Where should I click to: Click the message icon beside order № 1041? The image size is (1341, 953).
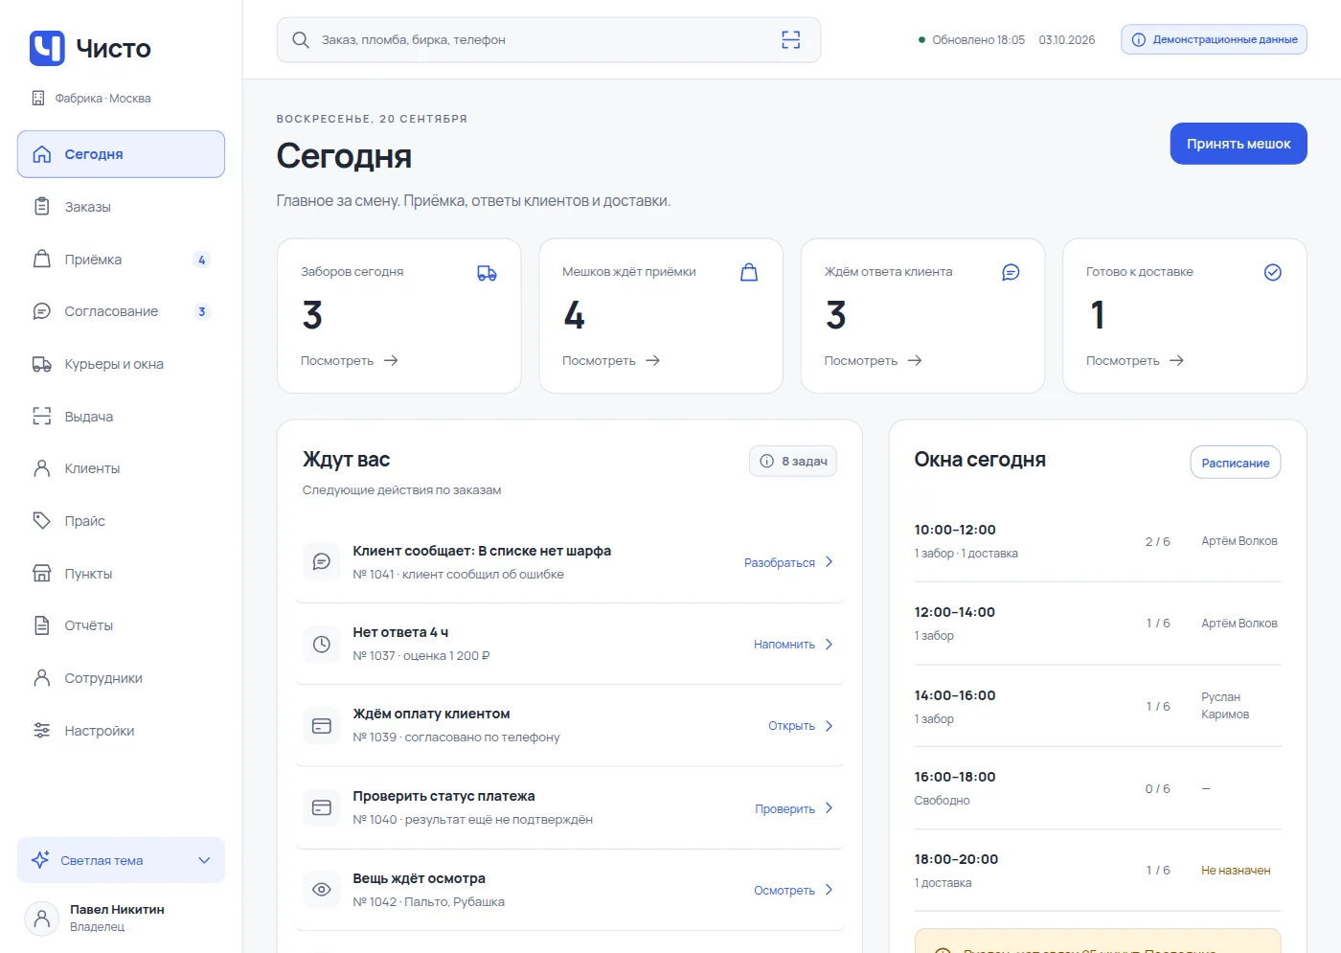click(322, 561)
